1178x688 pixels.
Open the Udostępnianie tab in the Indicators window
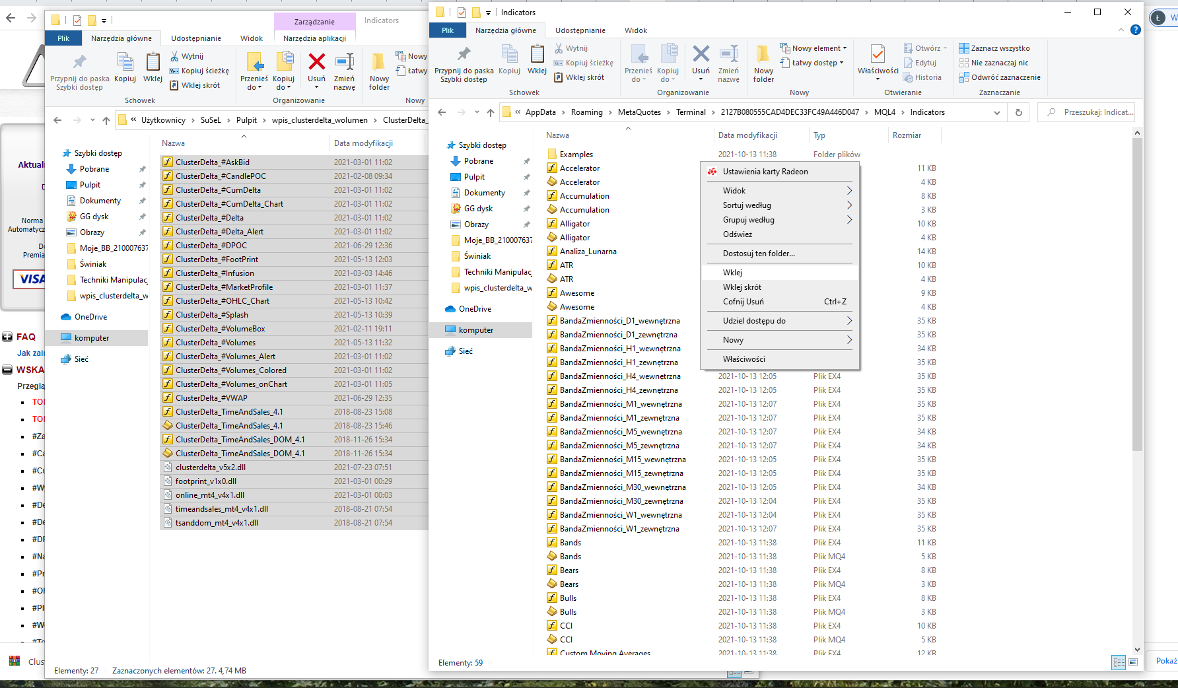point(580,30)
